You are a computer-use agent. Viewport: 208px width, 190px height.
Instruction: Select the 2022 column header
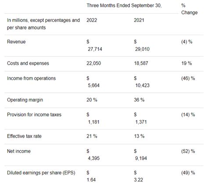point(92,20)
